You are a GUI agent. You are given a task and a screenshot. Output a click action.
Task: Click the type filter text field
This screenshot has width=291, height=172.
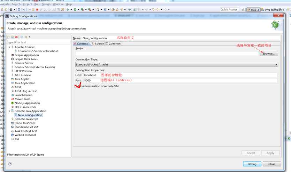pyautogui.click(x=39, y=42)
